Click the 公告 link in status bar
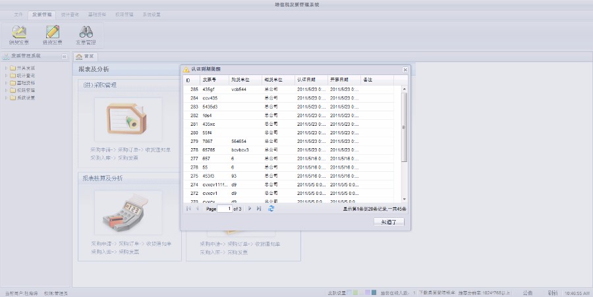The width and height of the screenshot is (593, 297). [x=528, y=292]
